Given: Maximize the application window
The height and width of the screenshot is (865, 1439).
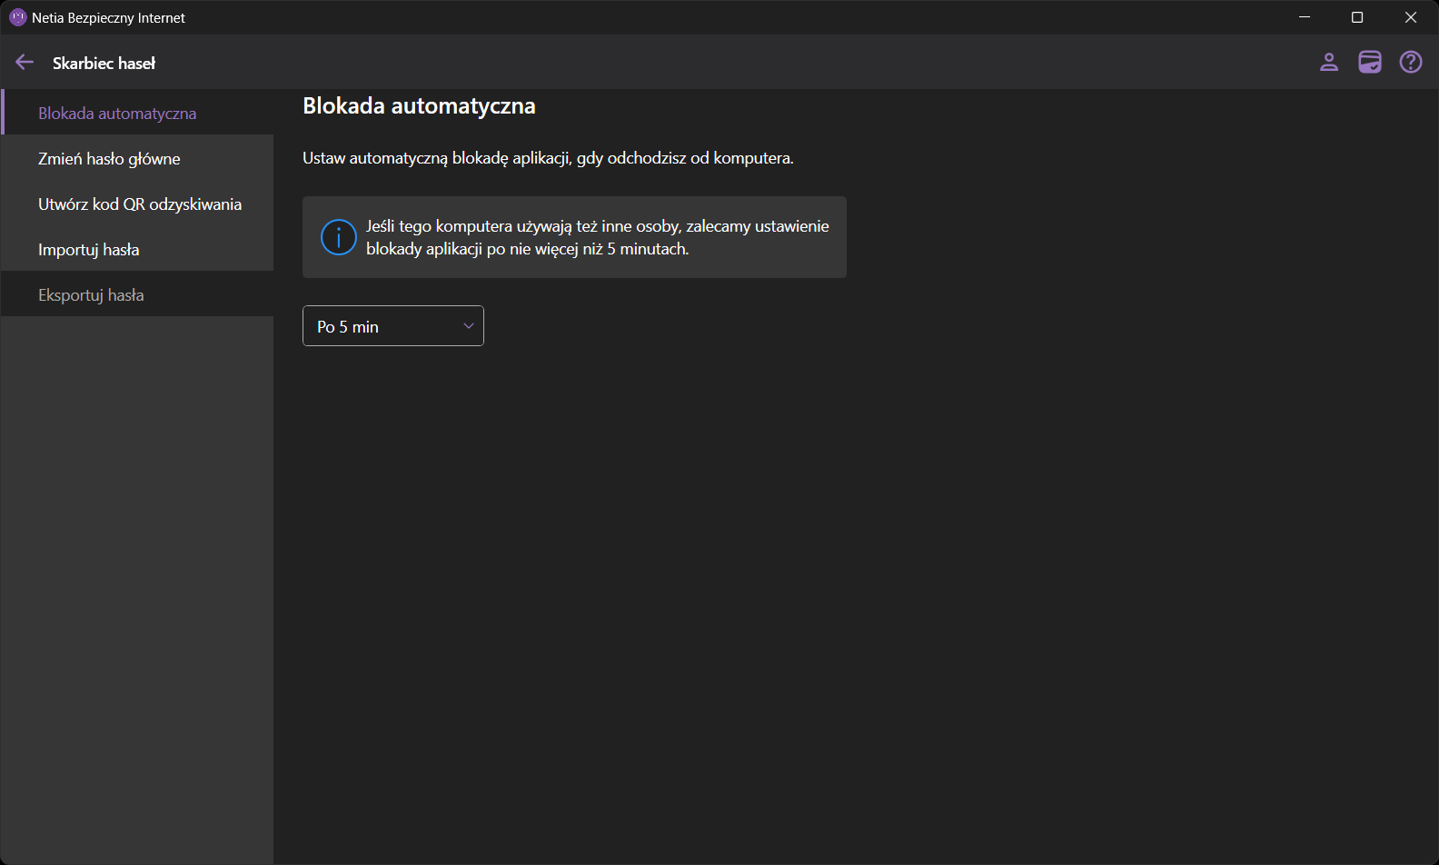Looking at the screenshot, I should [x=1356, y=17].
